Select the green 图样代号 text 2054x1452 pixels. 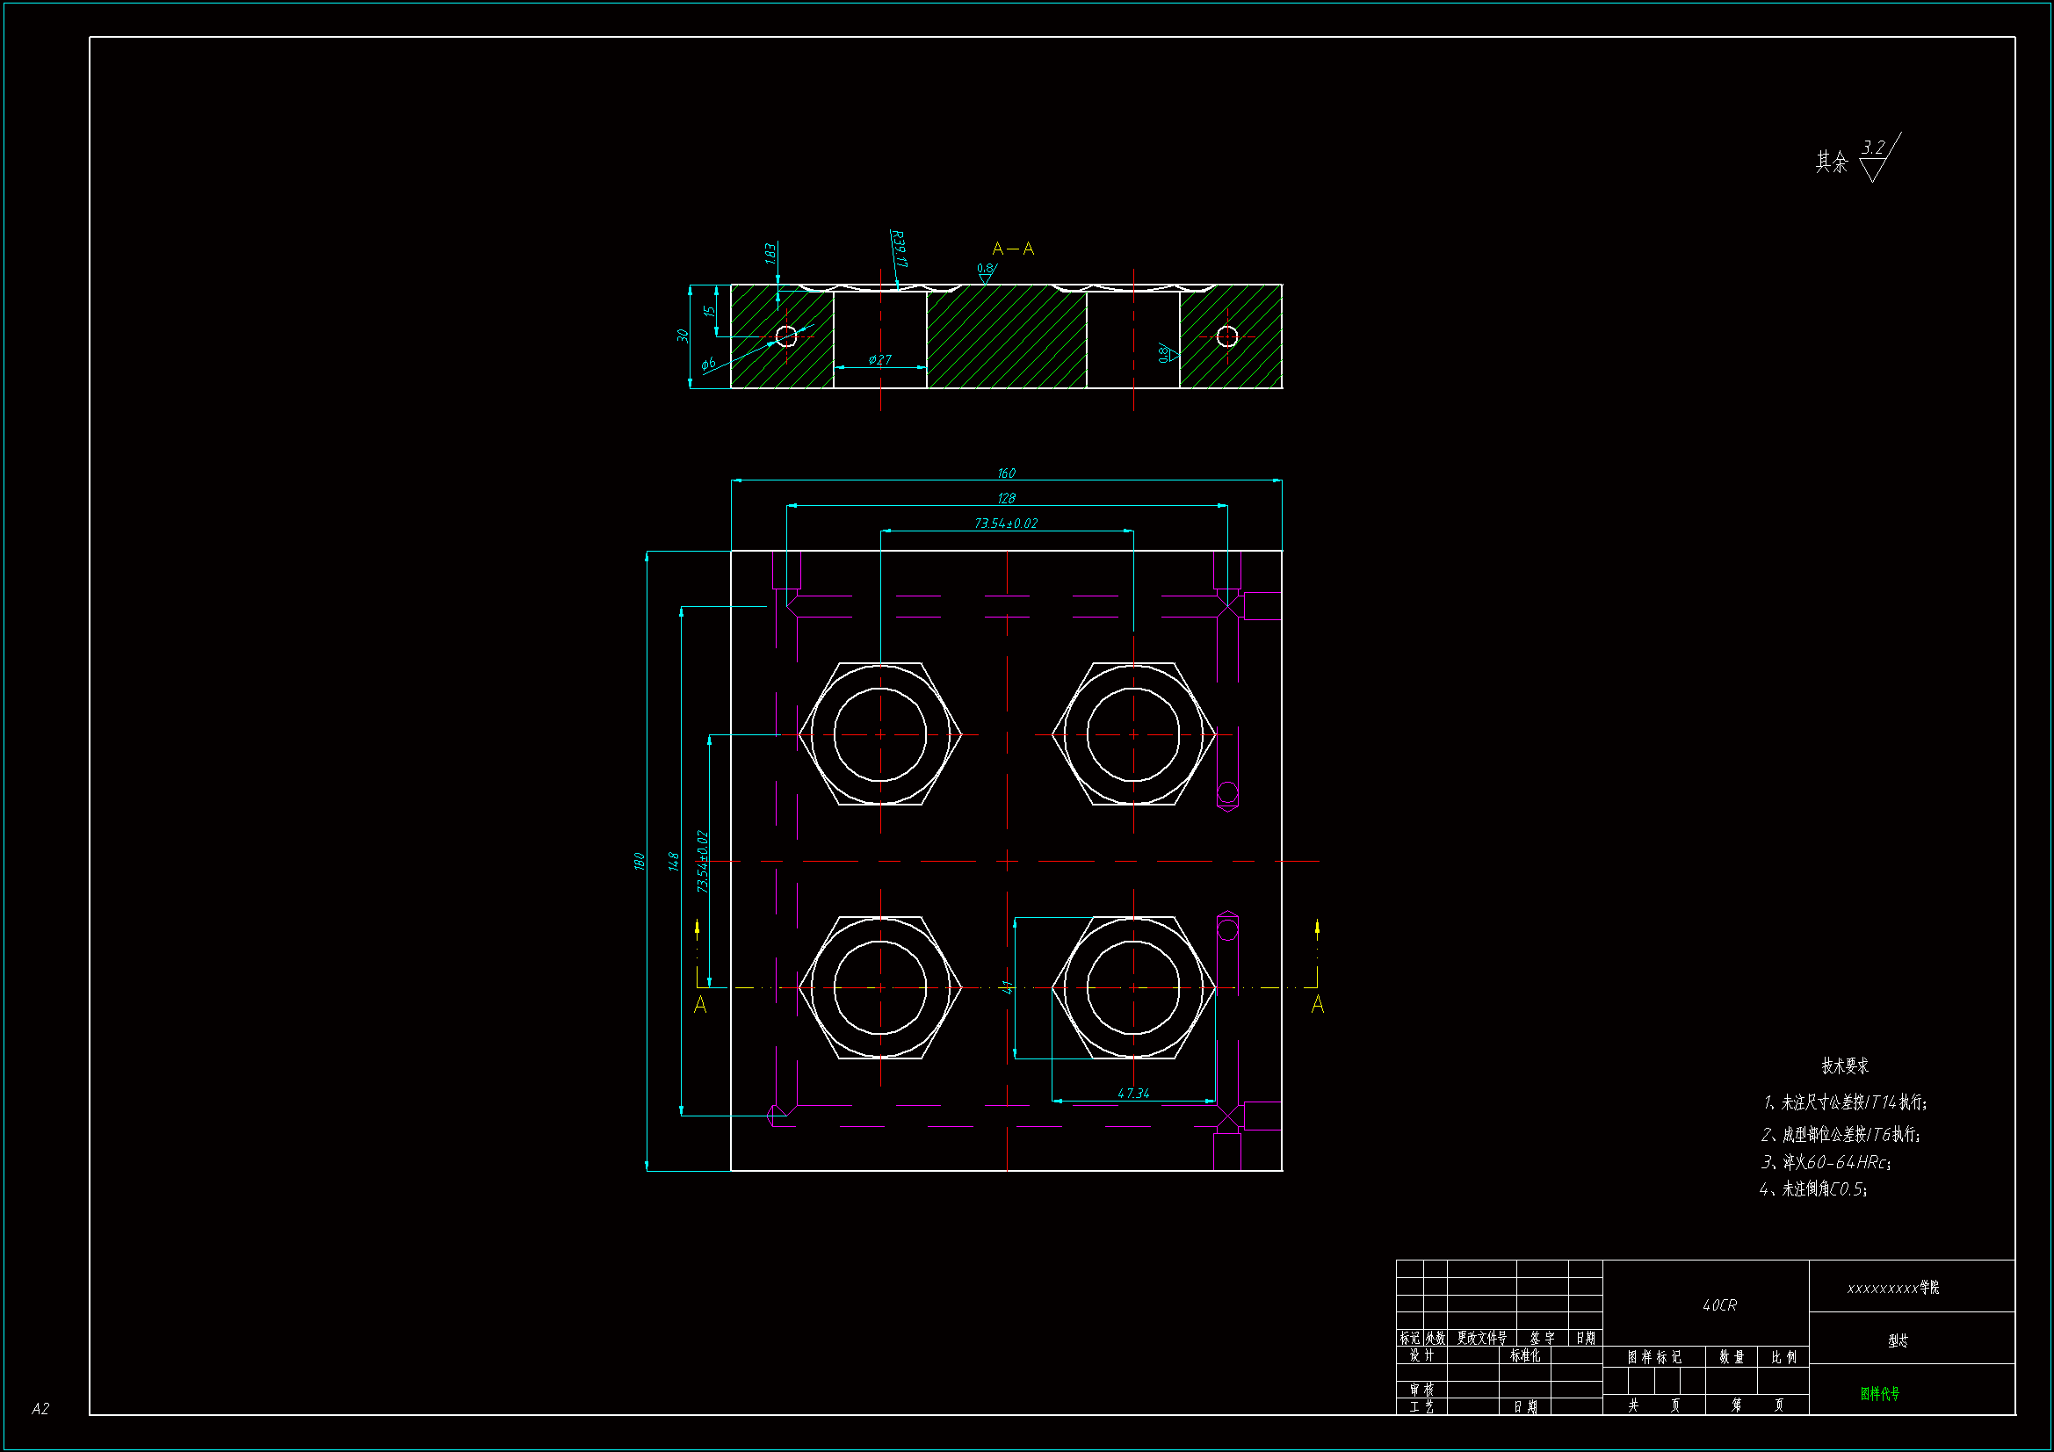[x=1879, y=1393]
